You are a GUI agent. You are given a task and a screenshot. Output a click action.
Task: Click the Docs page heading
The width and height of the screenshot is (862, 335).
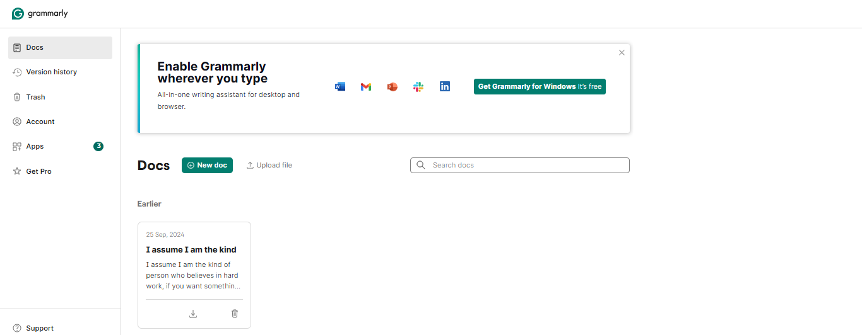pos(154,166)
